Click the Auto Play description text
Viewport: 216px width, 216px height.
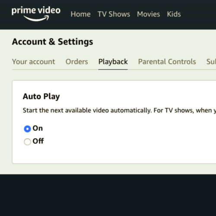click(119, 111)
